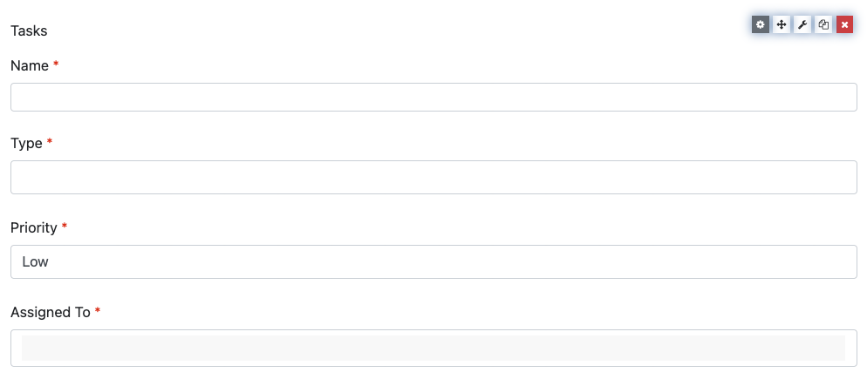Viewport: 867px width, 386px height.
Task: Click the Priority field label
Action: 33,228
